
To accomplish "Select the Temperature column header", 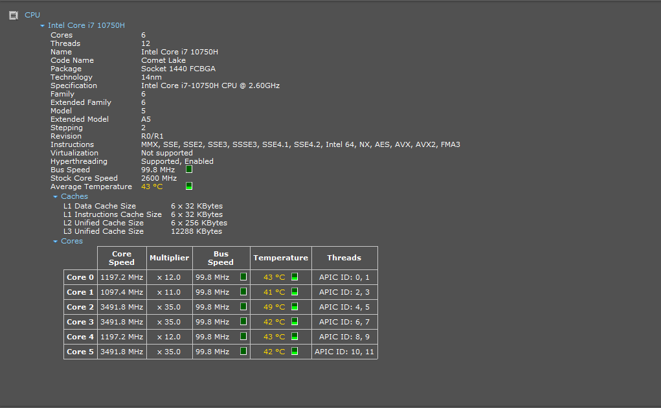I will [281, 258].
